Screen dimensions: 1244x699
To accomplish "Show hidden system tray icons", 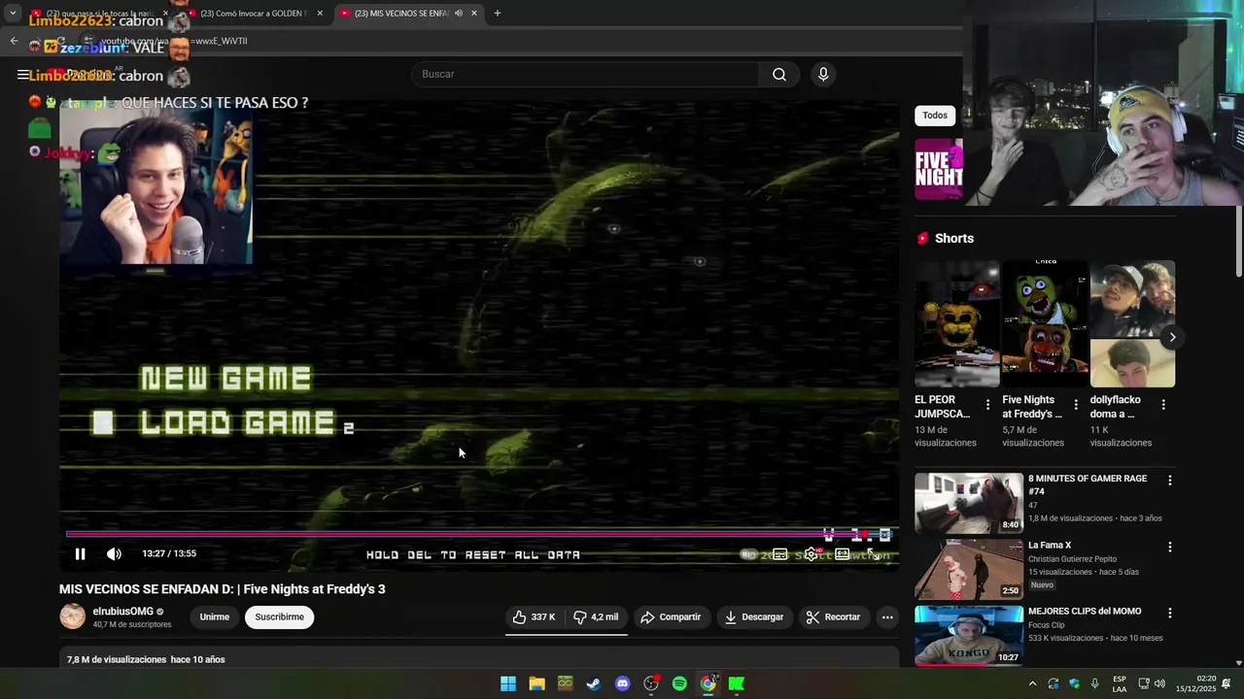I will pos(1032,683).
